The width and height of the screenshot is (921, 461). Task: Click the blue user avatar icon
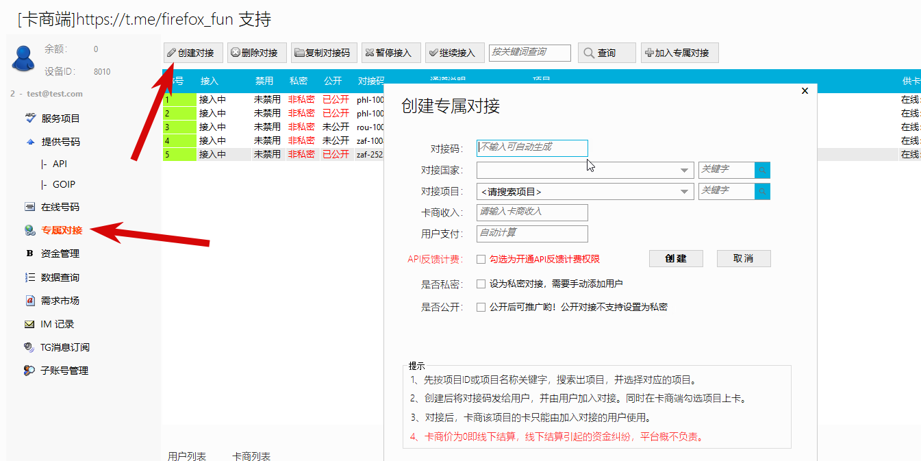click(x=23, y=59)
